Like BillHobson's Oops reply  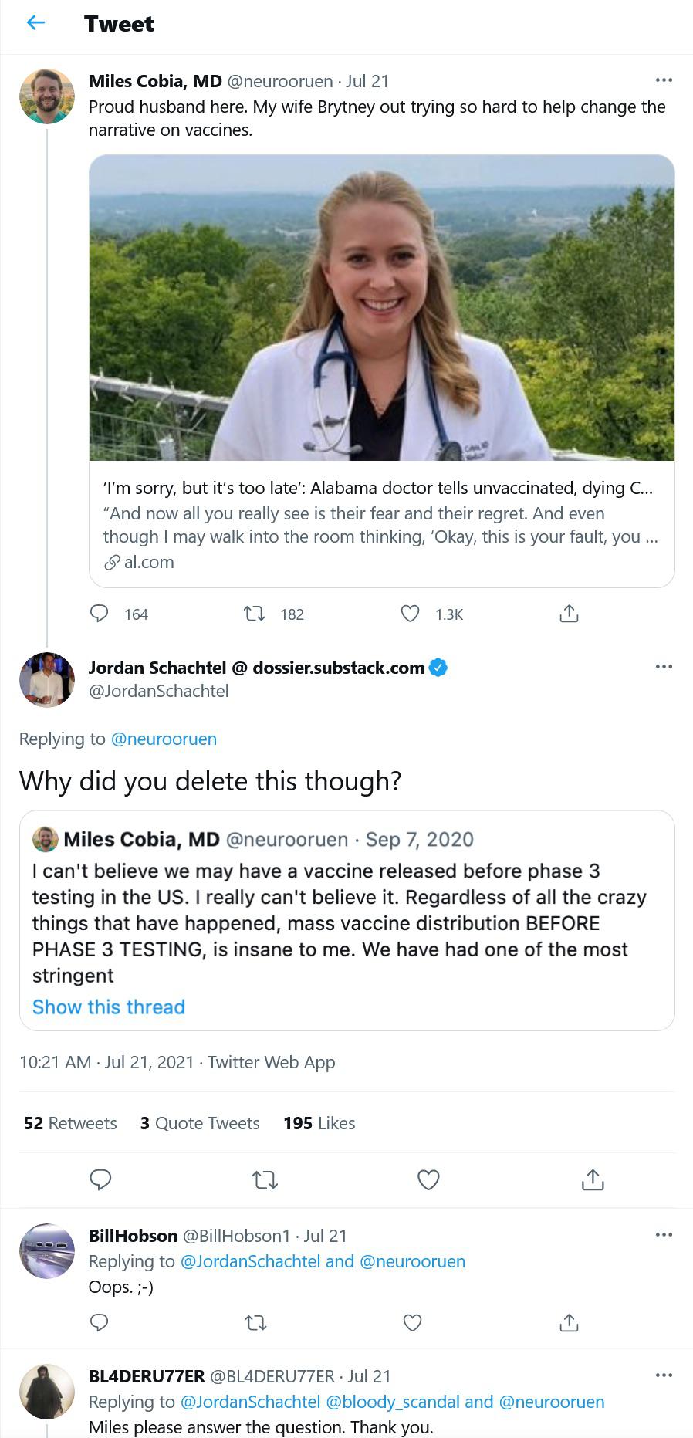412,1323
